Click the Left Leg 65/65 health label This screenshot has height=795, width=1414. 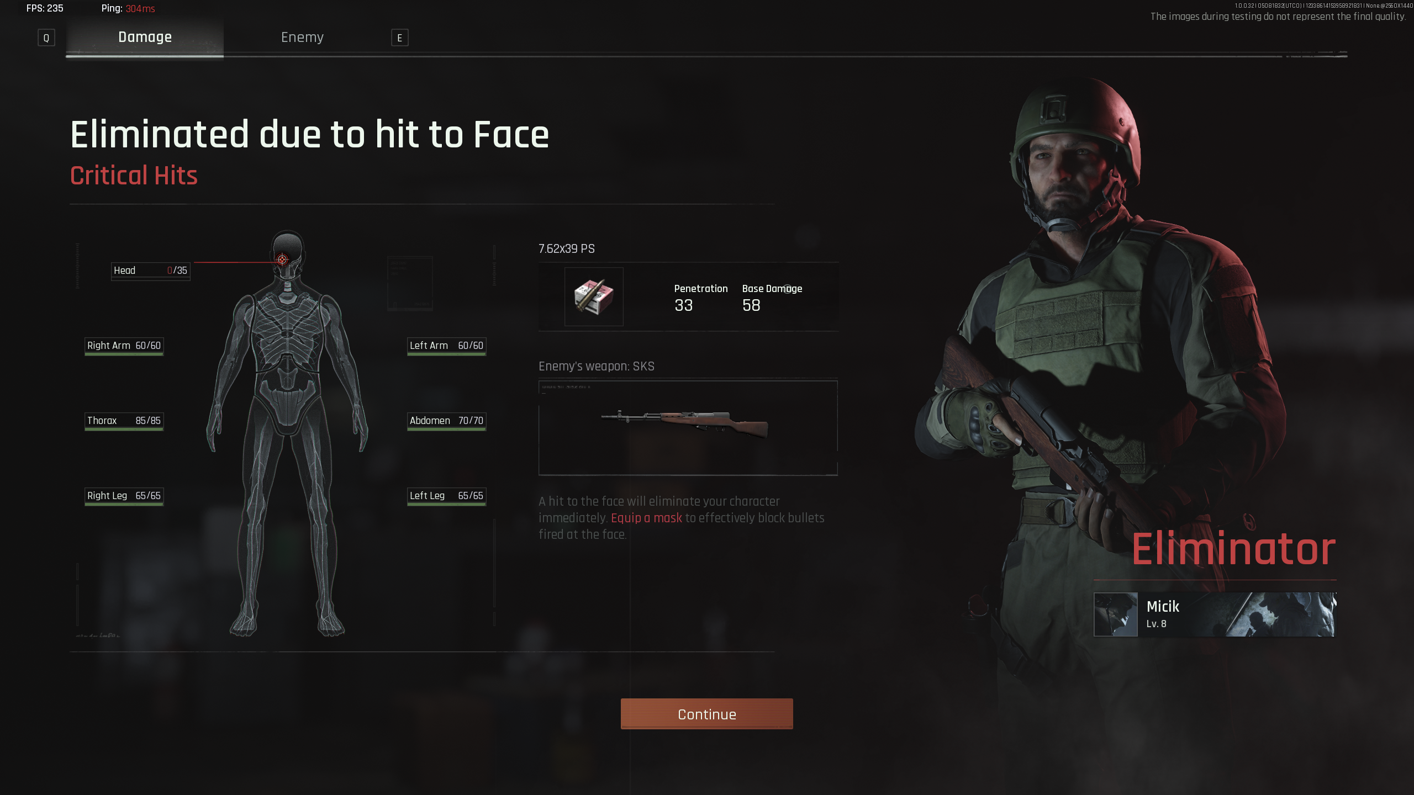447,496
